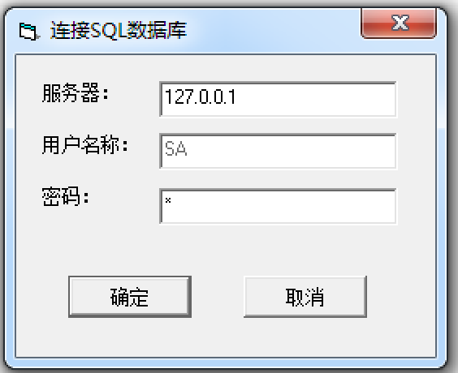458x373 pixels.
Task: Click the 用户名称 label
Action: click(84, 144)
